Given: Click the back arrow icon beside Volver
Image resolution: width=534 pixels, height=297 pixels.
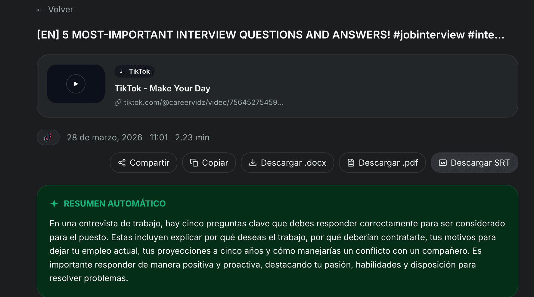Looking at the screenshot, I should (41, 10).
